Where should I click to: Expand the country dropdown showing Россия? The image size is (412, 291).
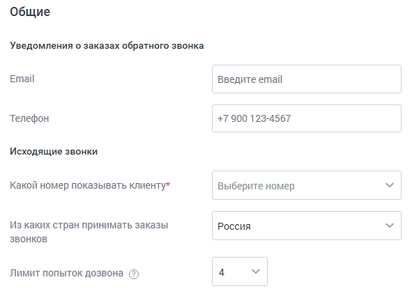307,226
